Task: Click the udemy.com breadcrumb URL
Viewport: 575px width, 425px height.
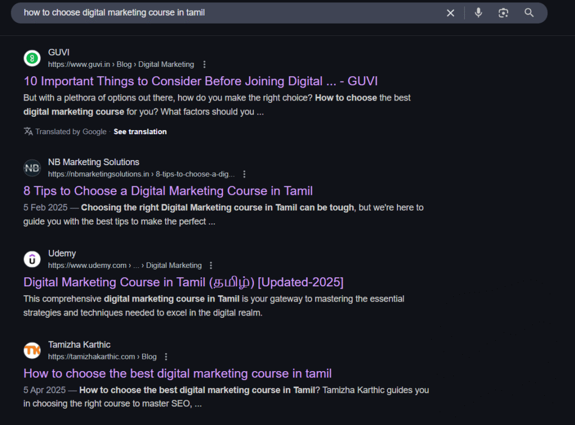Action: click(125, 266)
